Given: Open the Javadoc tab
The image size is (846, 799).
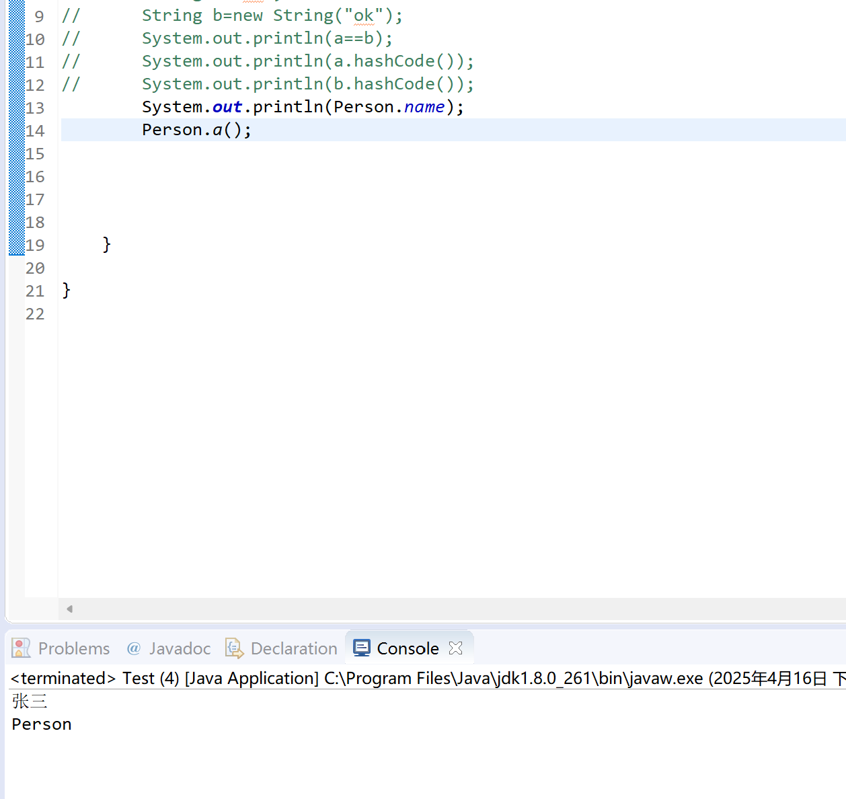Looking at the screenshot, I should [x=169, y=648].
